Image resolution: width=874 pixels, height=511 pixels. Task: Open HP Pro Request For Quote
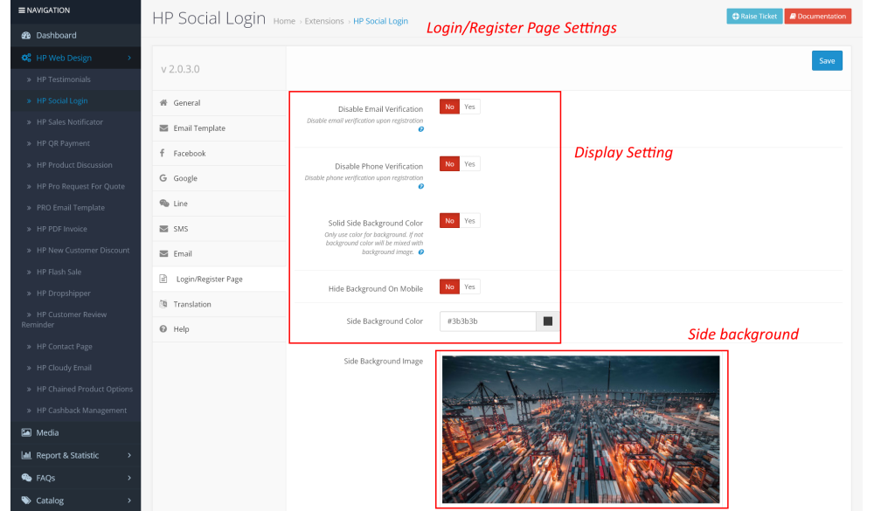point(80,186)
